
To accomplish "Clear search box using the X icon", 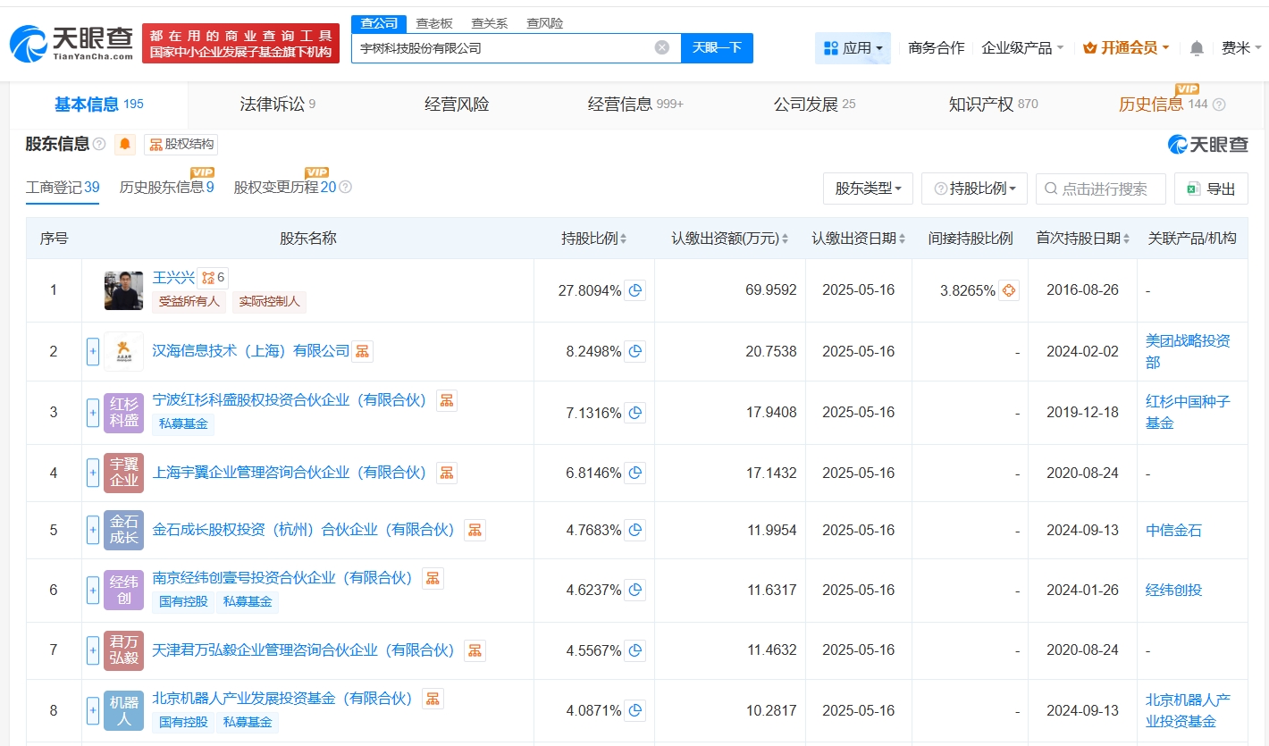I will tap(660, 48).
